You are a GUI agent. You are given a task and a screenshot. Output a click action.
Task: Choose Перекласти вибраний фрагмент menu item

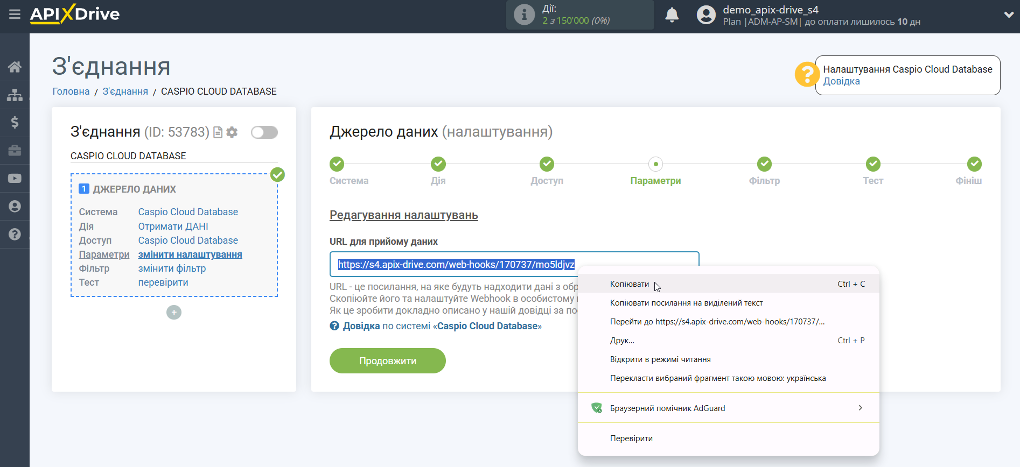coord(729,378)
